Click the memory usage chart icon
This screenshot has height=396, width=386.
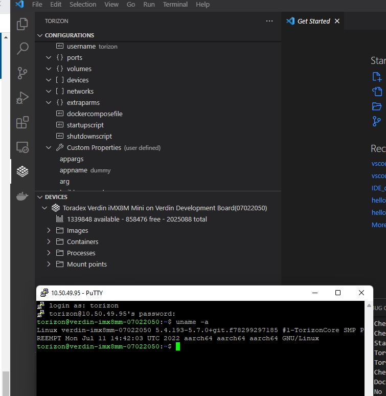(59, 218)
